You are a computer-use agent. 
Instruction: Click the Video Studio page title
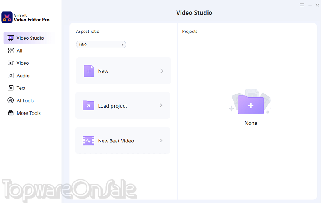click(x=194, y=13)
